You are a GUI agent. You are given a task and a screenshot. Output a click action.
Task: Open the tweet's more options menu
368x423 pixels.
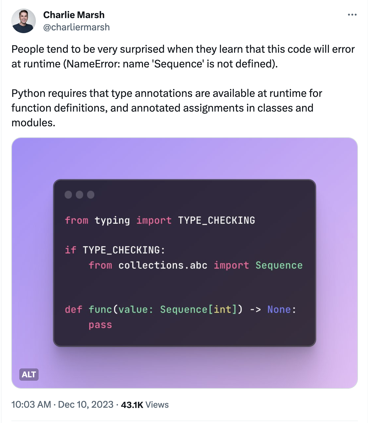[x=352, y=15]
